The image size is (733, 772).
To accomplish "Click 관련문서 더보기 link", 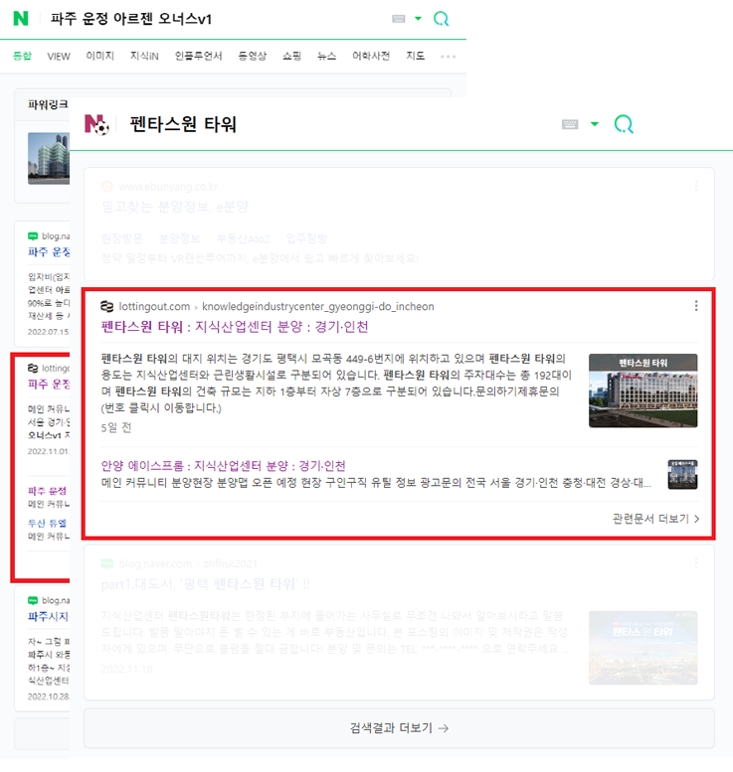I will (x=655, y=519).
